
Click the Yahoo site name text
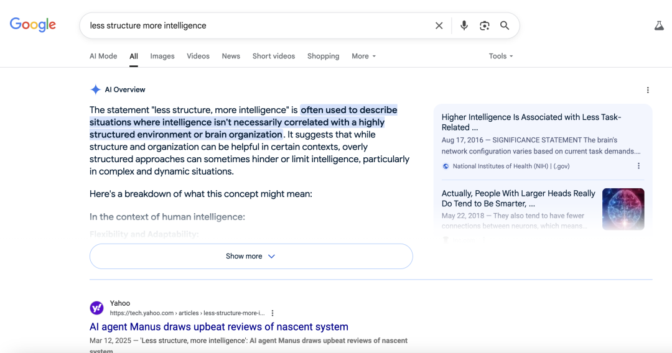[120, 303]
